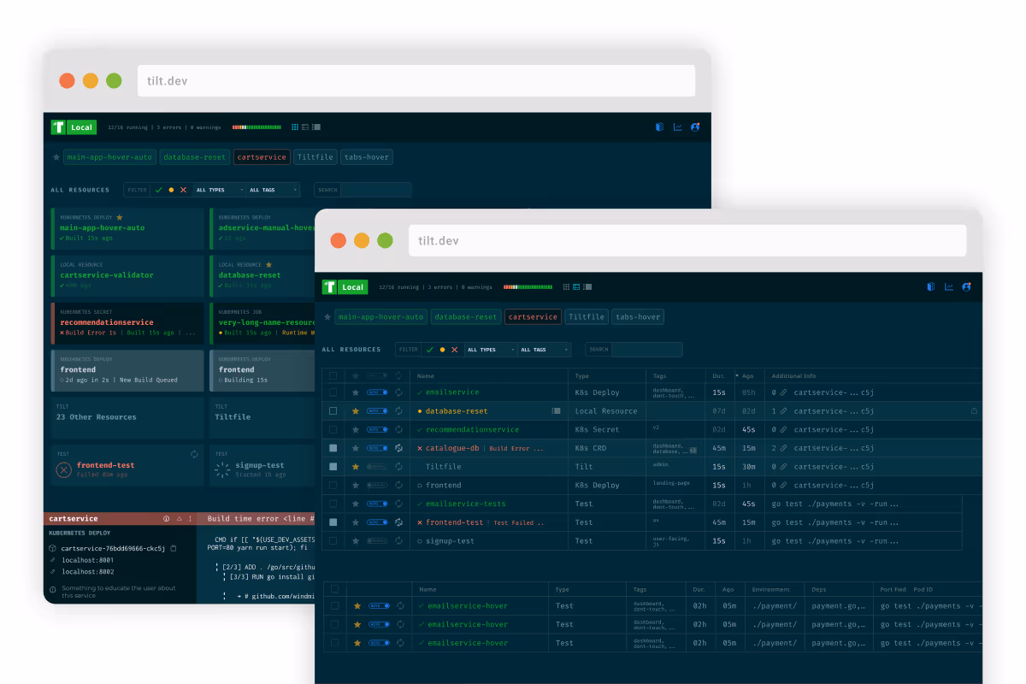Select the Tiltfile tab in the front window
This screenshot has width=1026, height=684.
click(587, 316)
